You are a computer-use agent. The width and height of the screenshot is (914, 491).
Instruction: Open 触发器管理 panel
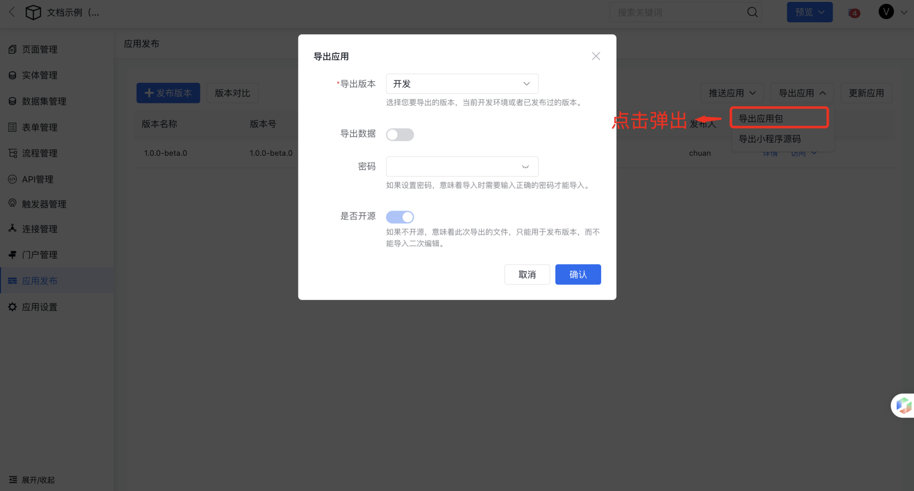click(43, 203)
